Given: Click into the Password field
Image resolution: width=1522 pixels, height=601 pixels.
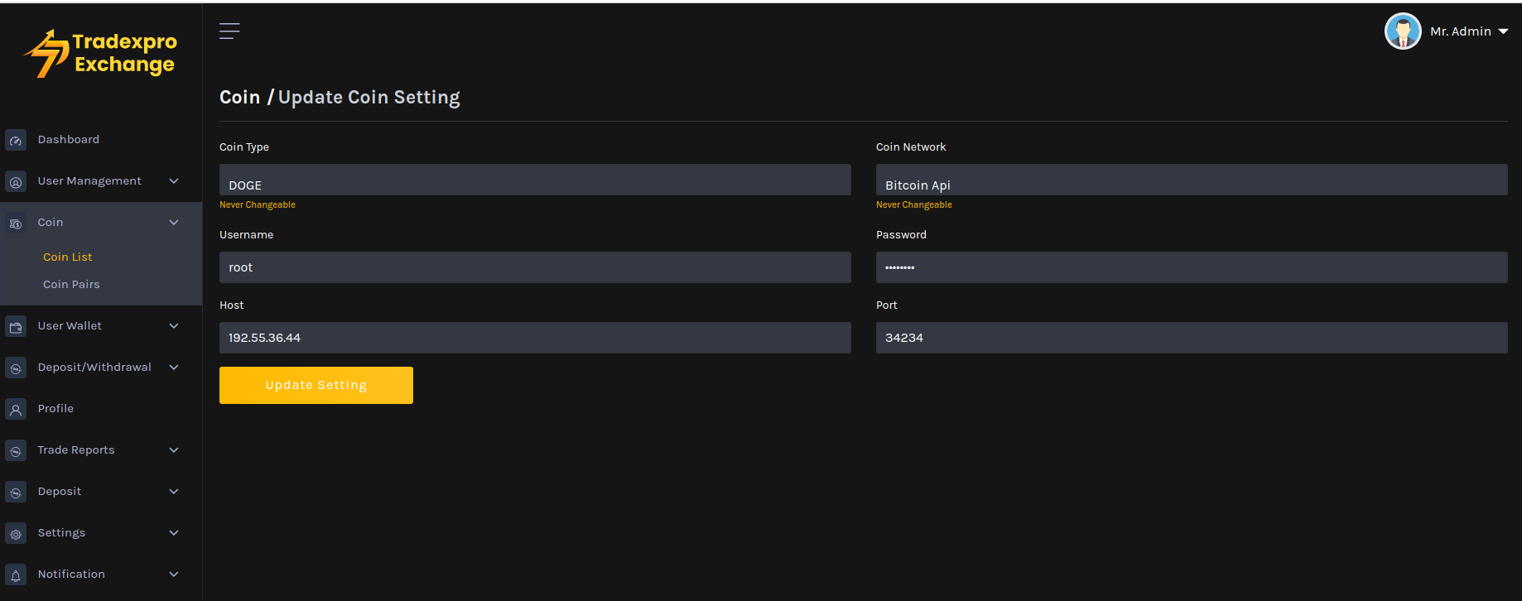Looking at the screenshot, I should pos(1191,267).
